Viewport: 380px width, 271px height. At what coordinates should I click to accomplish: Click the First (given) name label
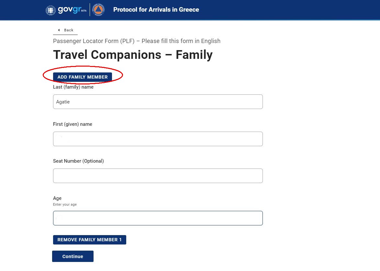[73, 124]
